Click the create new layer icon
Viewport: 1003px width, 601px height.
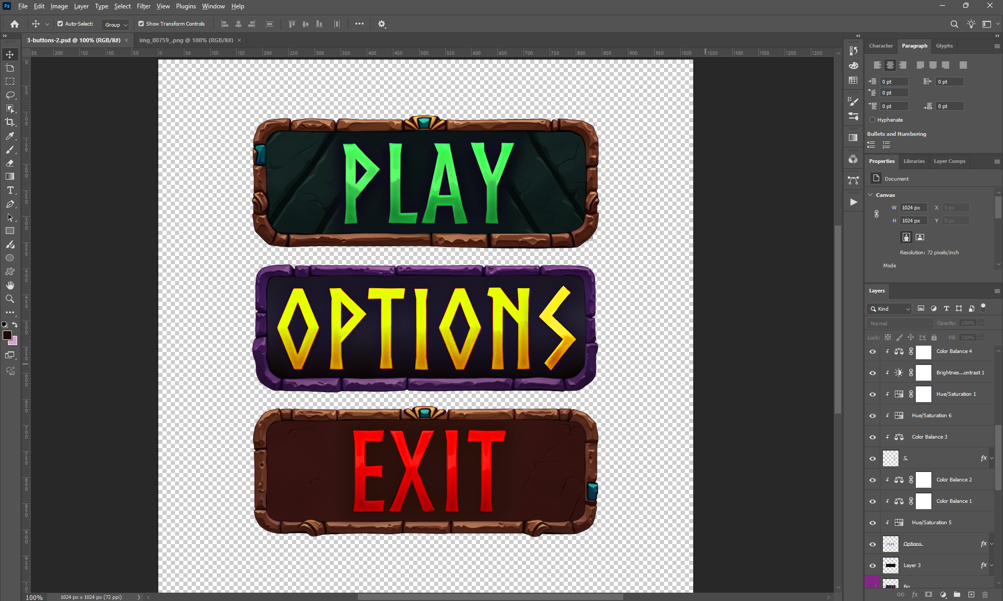[971, 595]
